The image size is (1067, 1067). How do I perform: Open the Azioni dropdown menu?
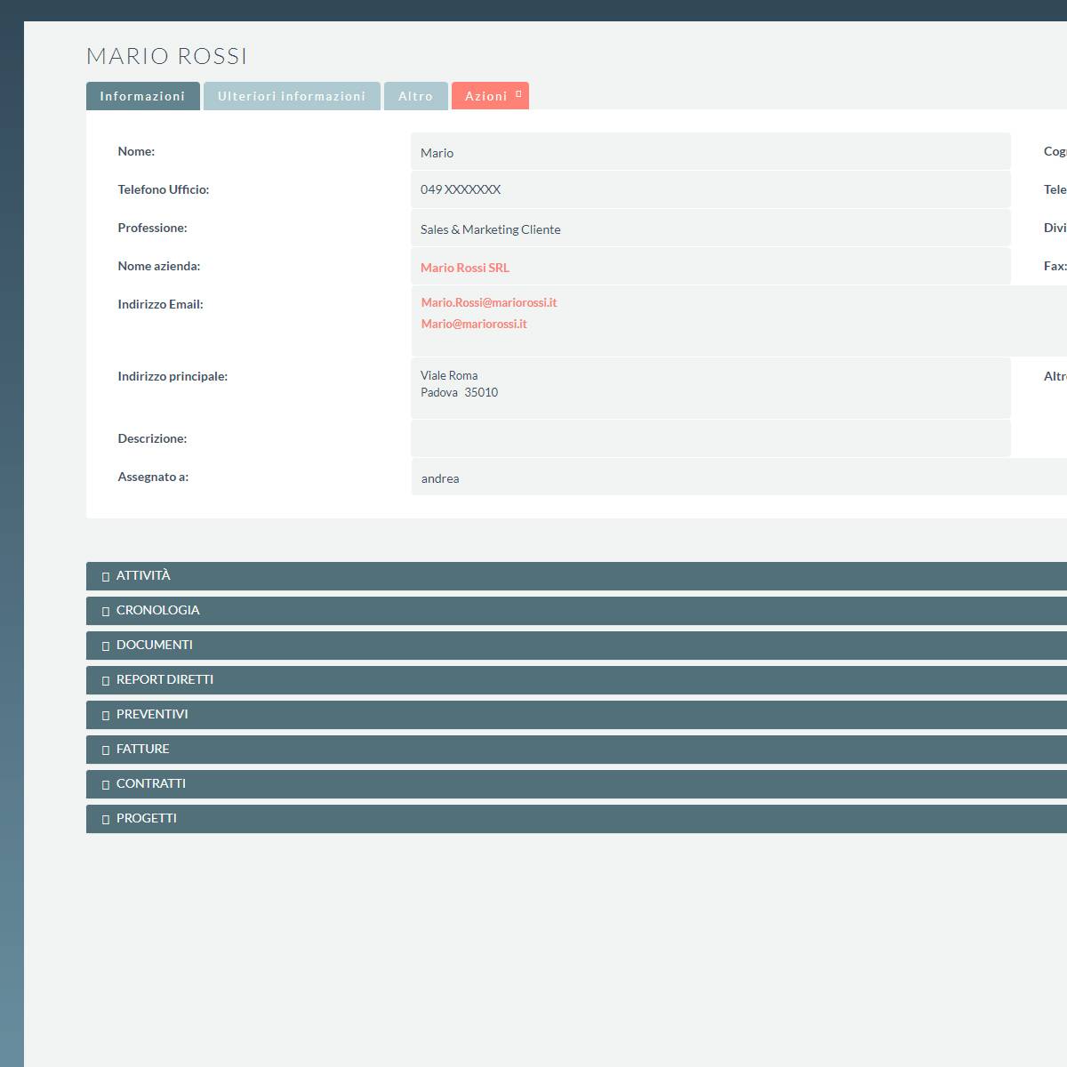click(x=490, y=96)
